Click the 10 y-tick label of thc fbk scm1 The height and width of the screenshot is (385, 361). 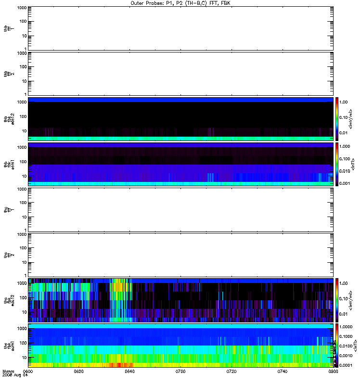coord(25,358)
